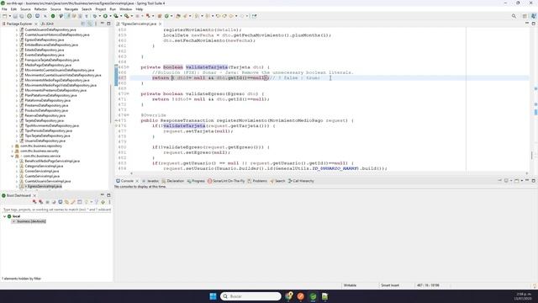Expand the com.thc.business.repository package
Screen dimensions: 538x303
[x=13, y=146]
